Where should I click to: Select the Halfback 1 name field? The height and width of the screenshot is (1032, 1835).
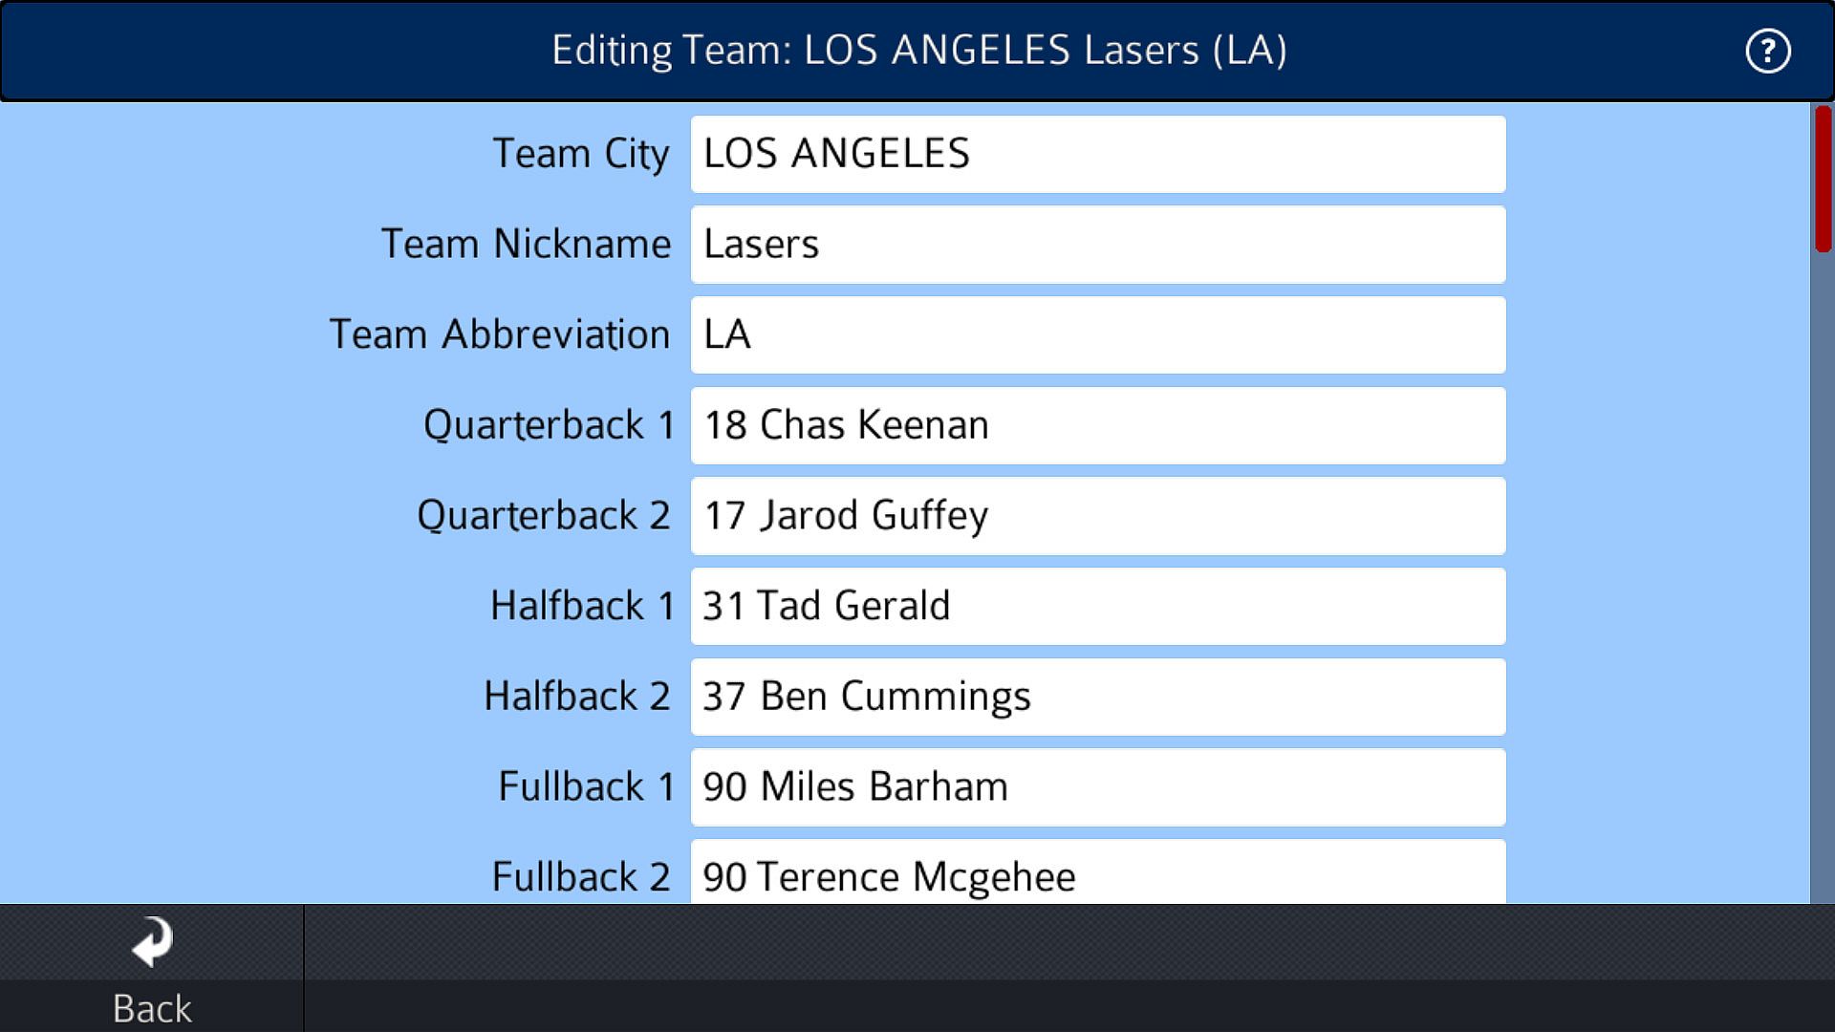coord(1097,606)
